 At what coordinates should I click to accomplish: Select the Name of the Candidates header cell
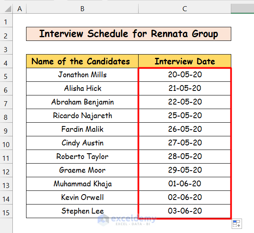[x=82, y=62]
